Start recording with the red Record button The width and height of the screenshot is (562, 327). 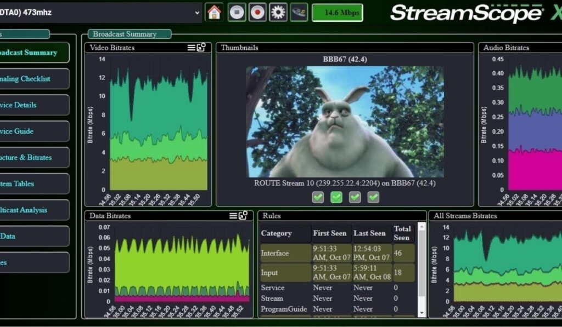coord(256,12)
